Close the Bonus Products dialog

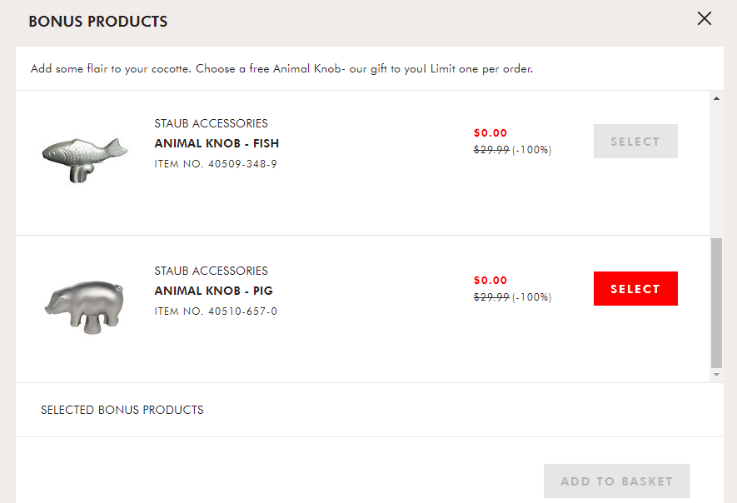click(704, 19)
